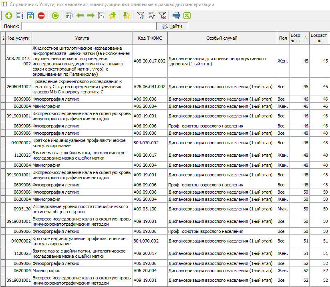Viewport: 330px width, 287px height.
Task: Open the grid column selector in header corner
Action: coord(3,38)
